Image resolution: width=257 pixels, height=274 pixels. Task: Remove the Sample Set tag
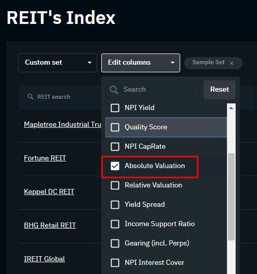pos(232,63)
